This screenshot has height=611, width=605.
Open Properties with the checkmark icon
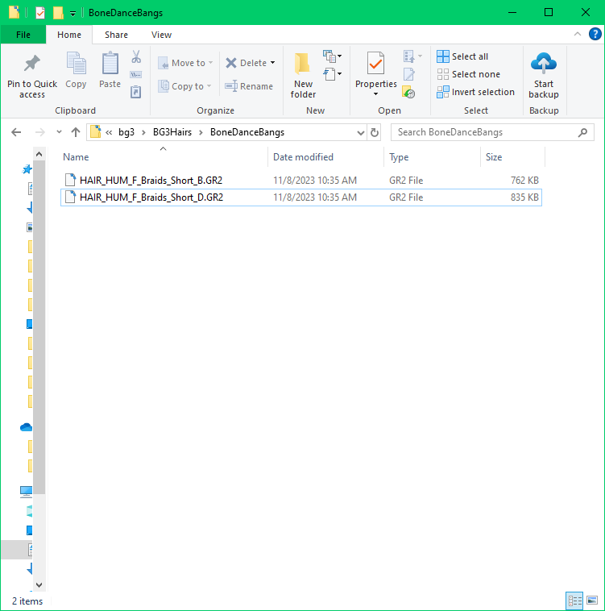(375, 63)
